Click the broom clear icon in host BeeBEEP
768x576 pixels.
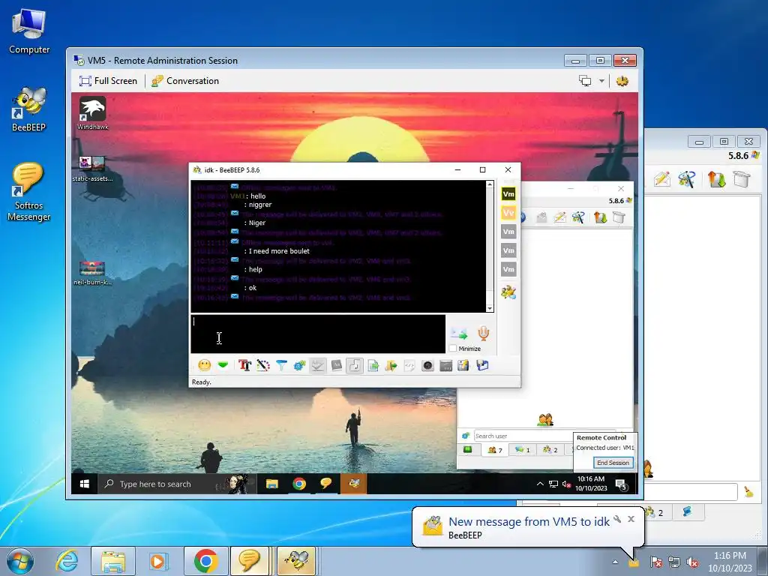click(x=749, y=492)
